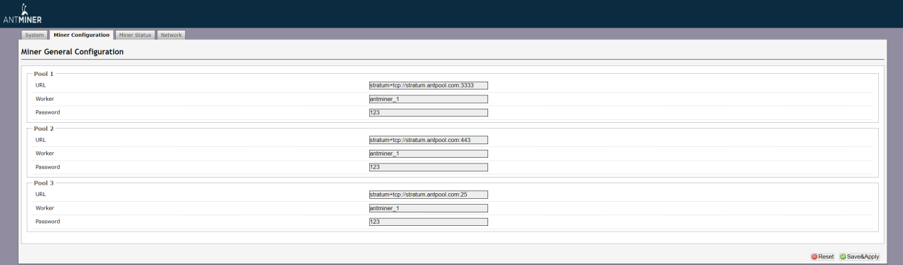903x265 pixels.
Task: Select the Miner Configuration tab
Action: pyautogui.click(x=82, y=35)
